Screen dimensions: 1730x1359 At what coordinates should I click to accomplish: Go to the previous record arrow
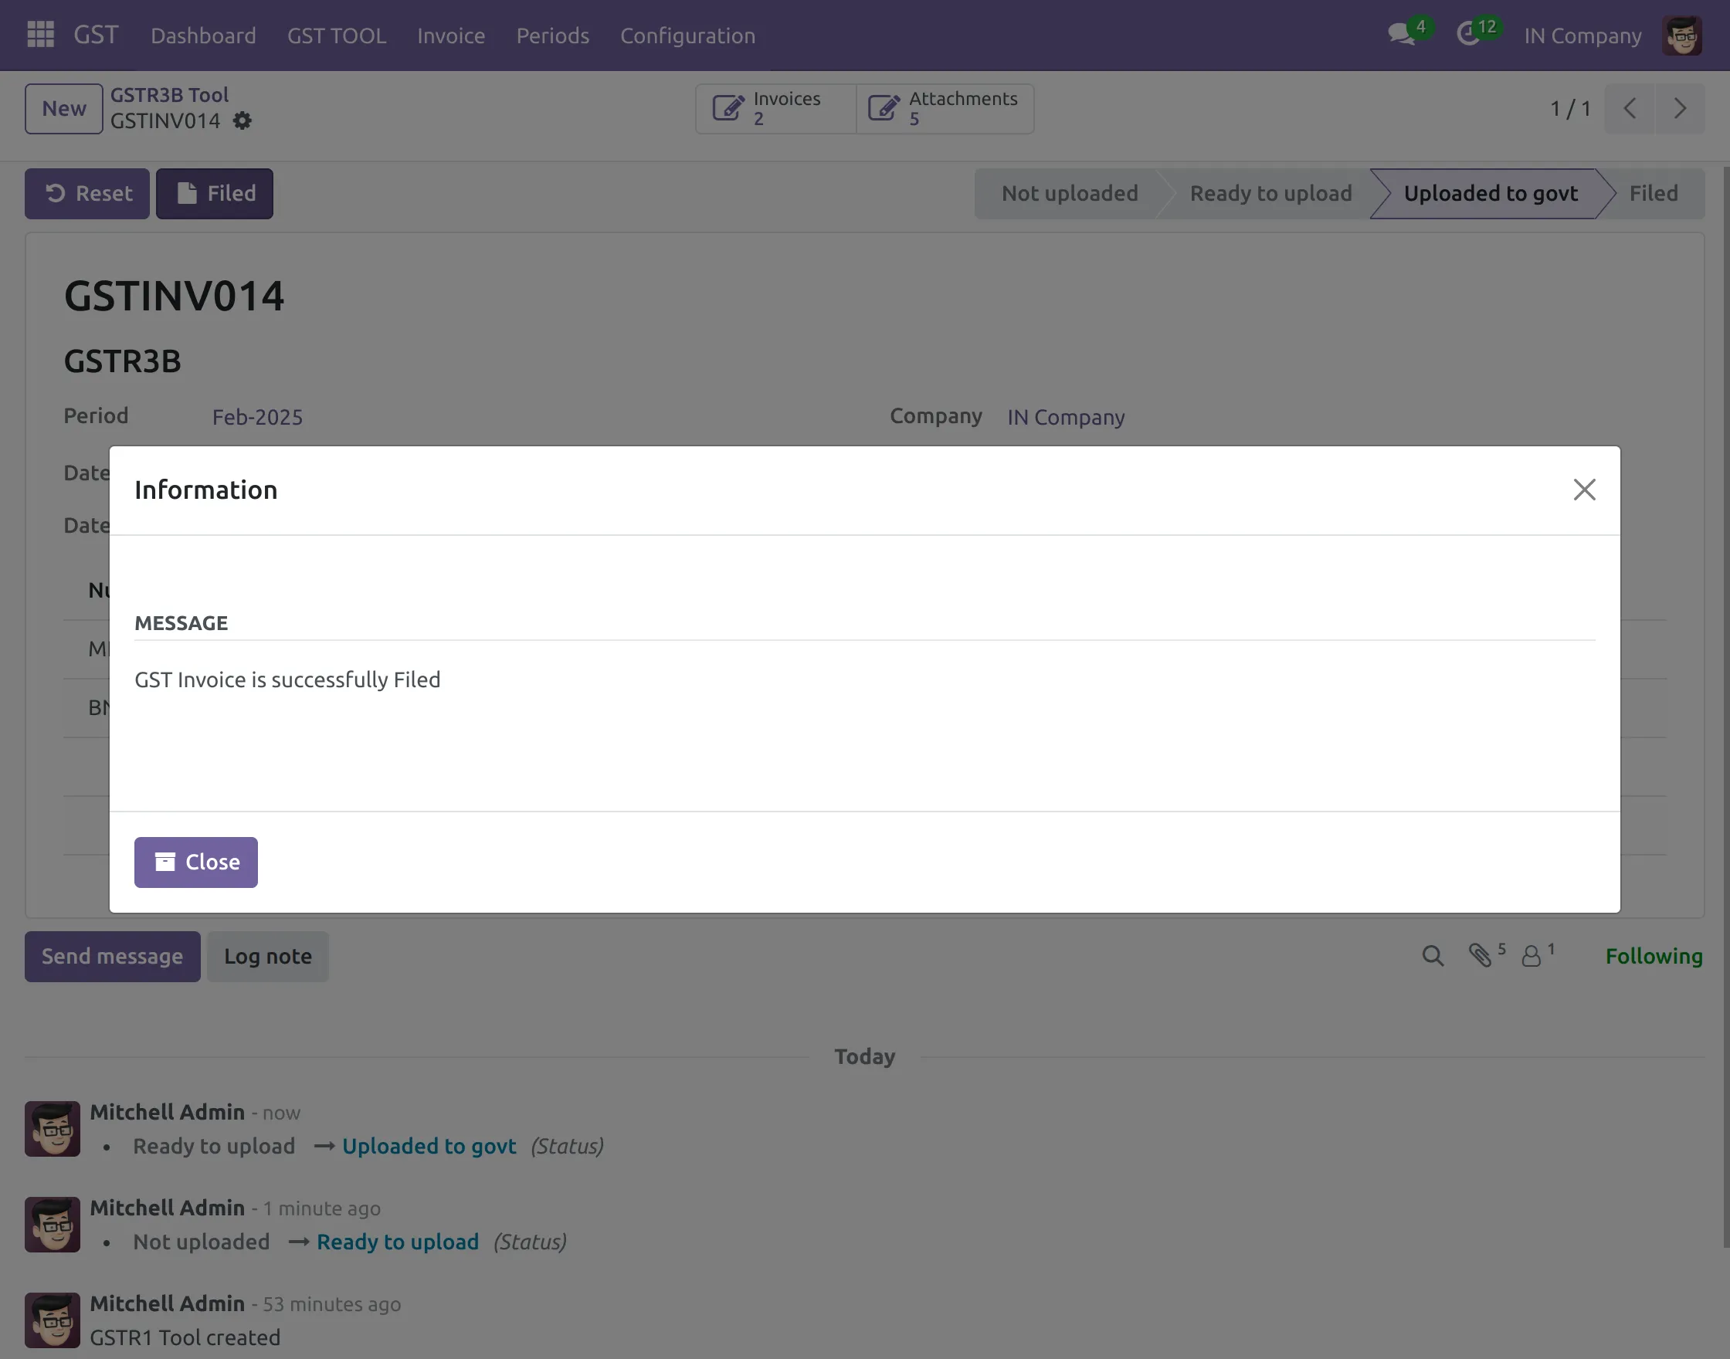pos(1630,109)
